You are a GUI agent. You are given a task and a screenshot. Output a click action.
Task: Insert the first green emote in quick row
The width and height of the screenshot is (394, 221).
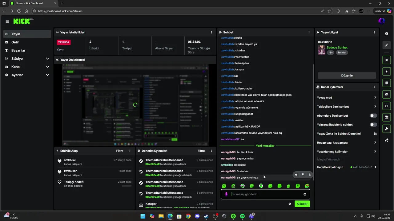point(224,186)
